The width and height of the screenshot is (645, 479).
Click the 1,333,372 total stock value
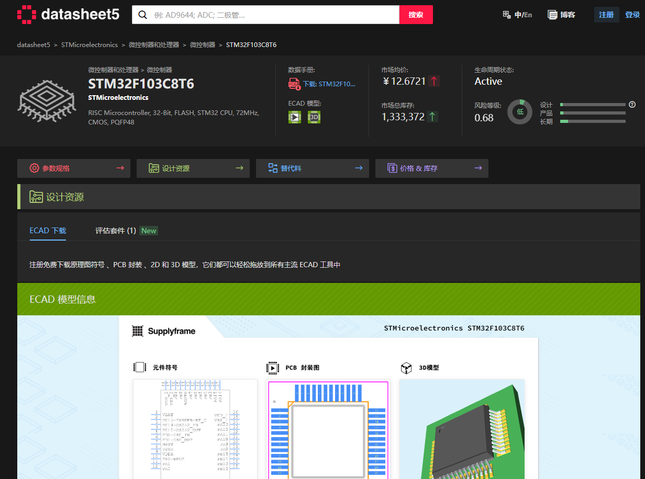(x=403, y=117)
